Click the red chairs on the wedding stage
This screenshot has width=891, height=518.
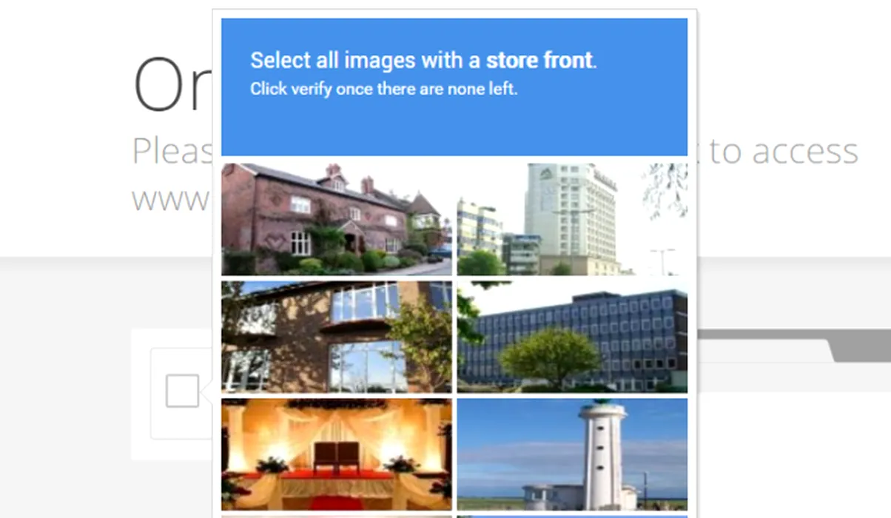(x=337, y=457)
